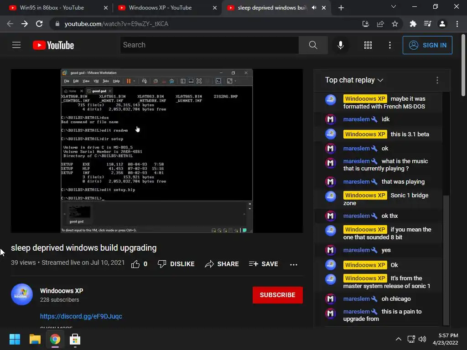Subscribe to Windooows XP channel
This screenshot has height=350, width=467.
pos(278,295)
